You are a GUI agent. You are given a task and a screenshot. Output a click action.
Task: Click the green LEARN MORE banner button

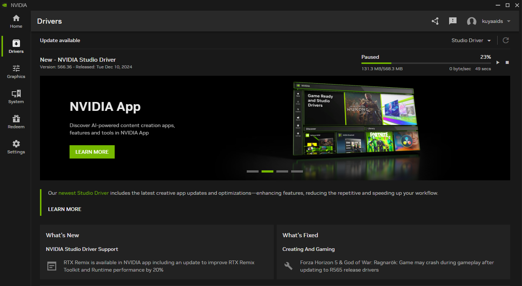tap(92, 152)
